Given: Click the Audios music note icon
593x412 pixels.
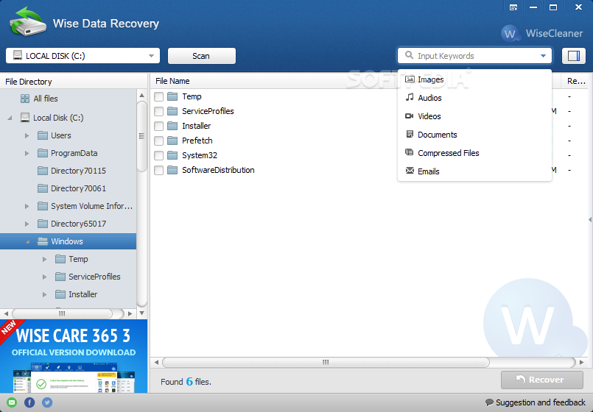Looking at the screenshot, I should click(x=410, y=97).
